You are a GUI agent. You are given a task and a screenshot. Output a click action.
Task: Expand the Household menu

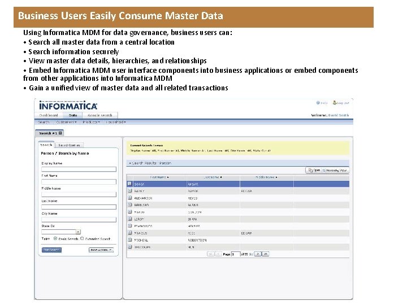point(116,122)
